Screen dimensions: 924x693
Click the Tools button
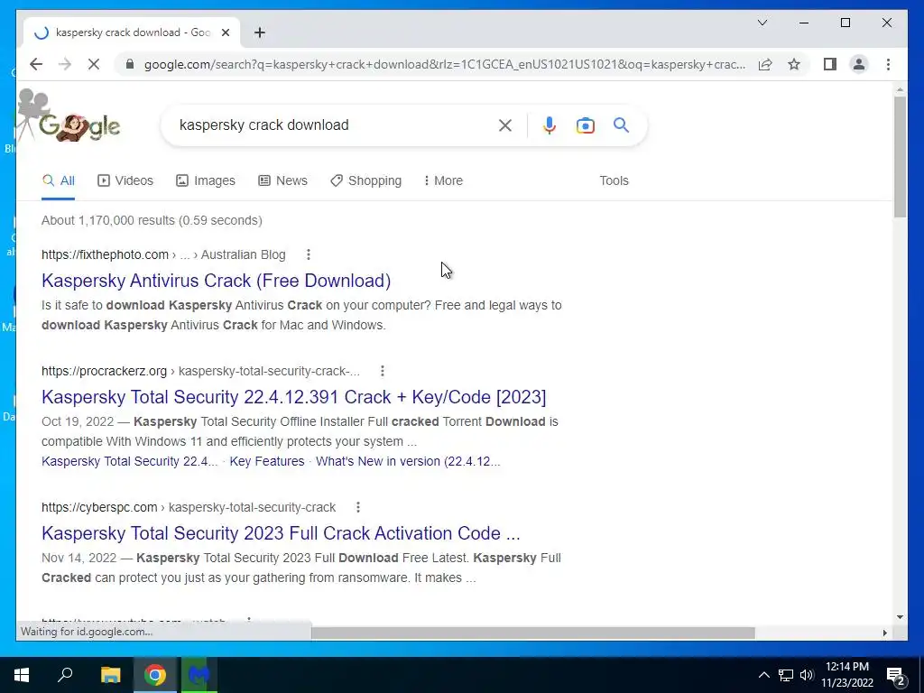click(x=614, y=180)
